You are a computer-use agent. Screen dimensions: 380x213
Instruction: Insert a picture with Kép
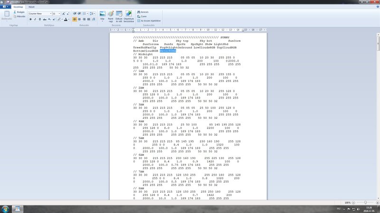(x=103, y=14)
